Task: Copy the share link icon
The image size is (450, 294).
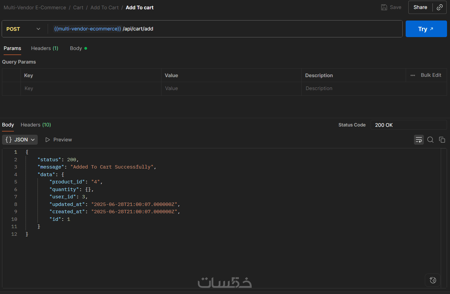Action: coord(440,7)
